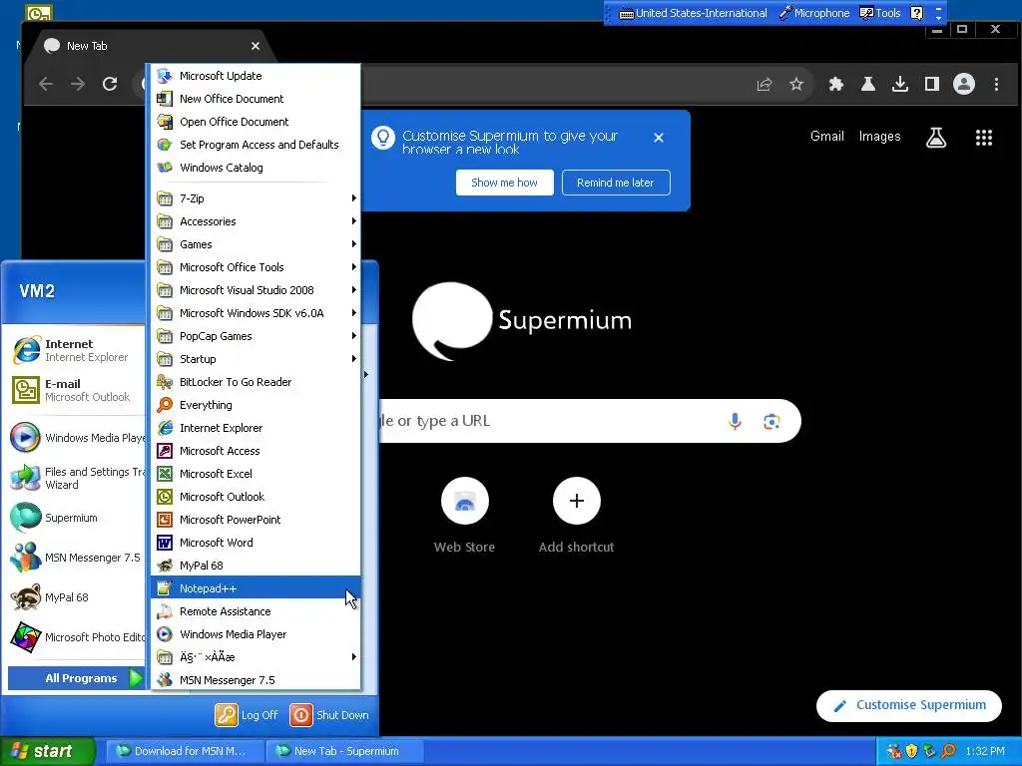1022x766 pixels.
Task: Click the Show me how button
Action: tap(504, 183)
